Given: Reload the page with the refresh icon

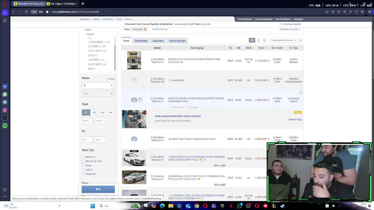Looking at the screenshot, I should [26, 12].
